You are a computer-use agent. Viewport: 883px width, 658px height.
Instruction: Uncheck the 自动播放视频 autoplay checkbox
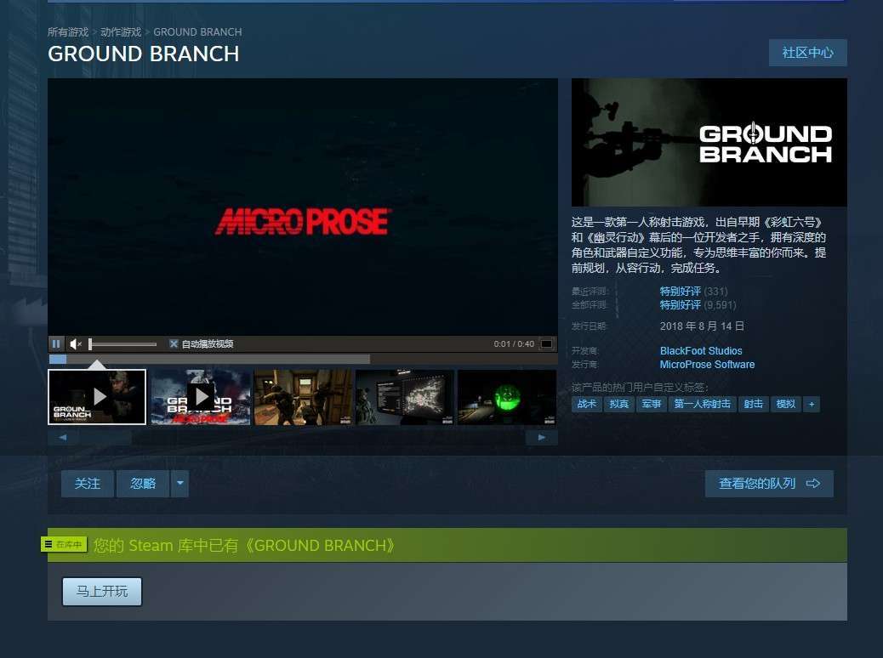coord(174,343)
